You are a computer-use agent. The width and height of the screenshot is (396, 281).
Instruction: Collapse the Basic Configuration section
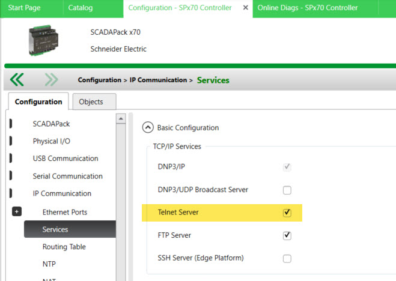point(148,127)
